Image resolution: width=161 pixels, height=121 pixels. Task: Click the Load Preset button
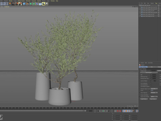(x=144, y=99)
